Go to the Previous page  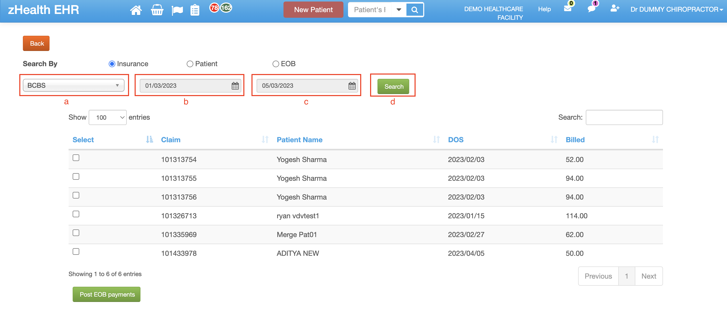coord(598,276)
